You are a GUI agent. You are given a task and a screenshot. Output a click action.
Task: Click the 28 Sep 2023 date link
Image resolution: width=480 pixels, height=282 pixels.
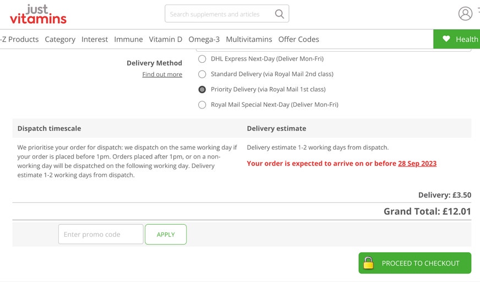point(417,164)
